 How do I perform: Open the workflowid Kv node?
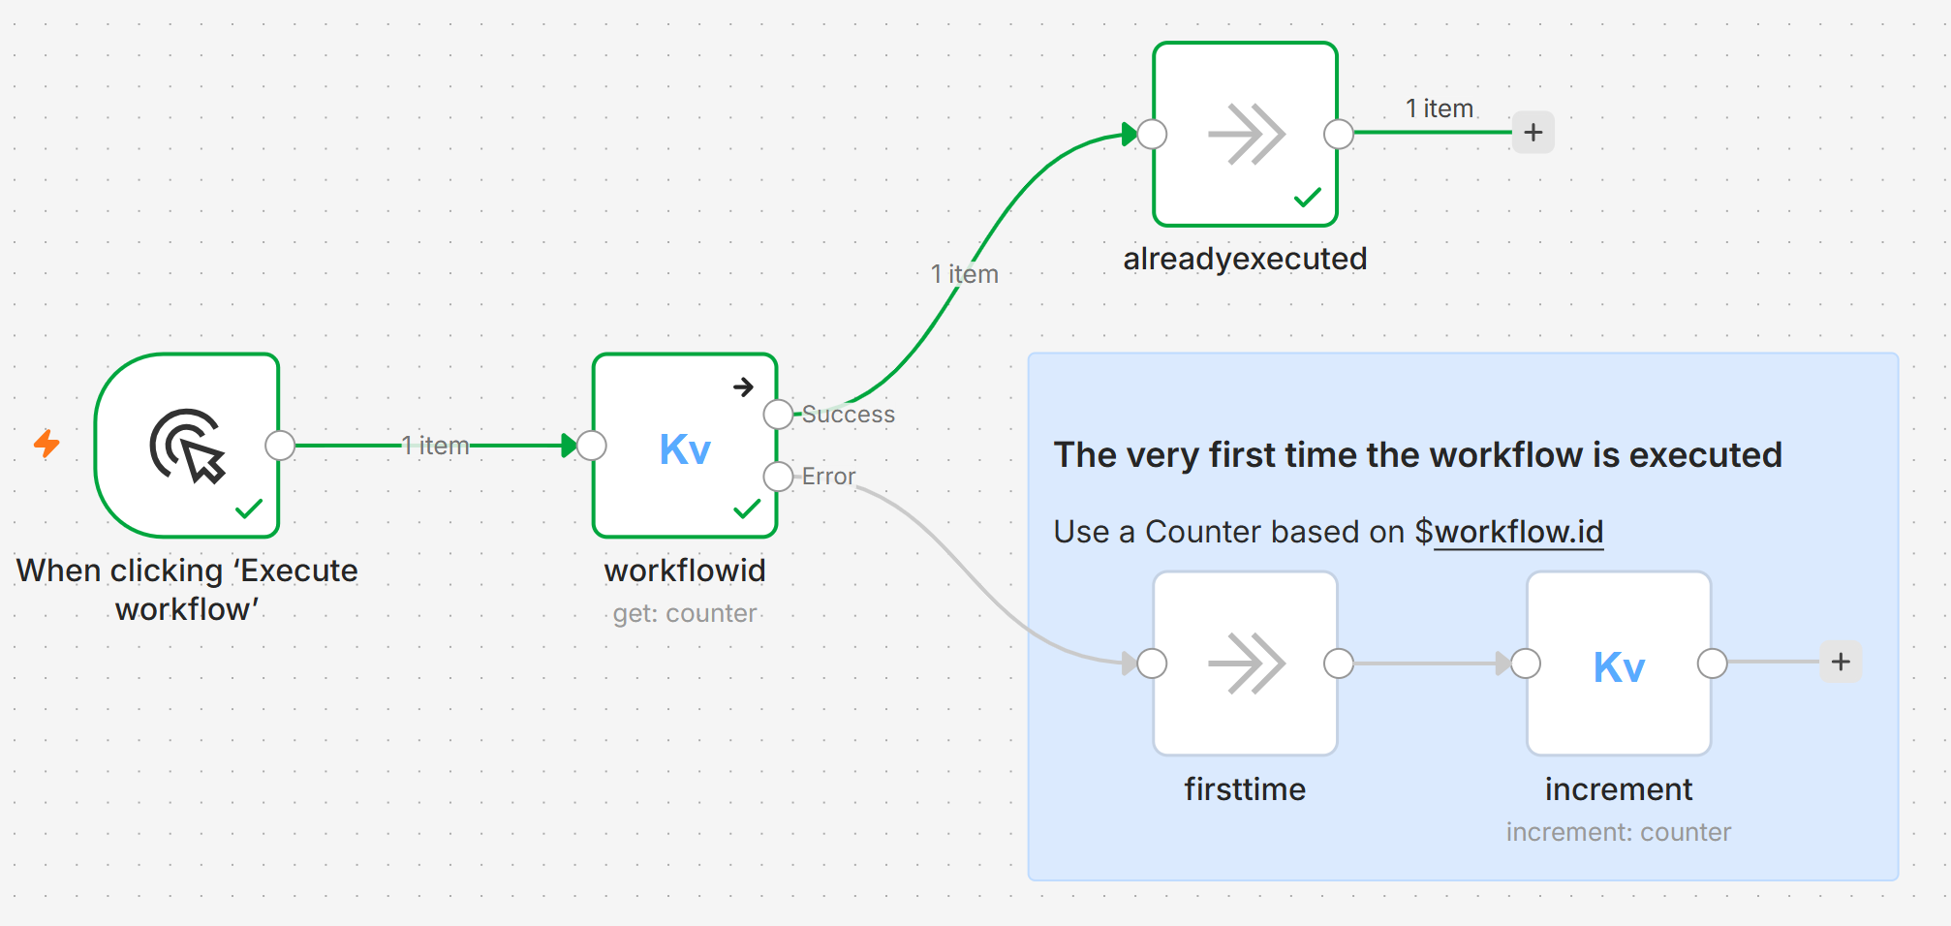[x=685, y=446]
